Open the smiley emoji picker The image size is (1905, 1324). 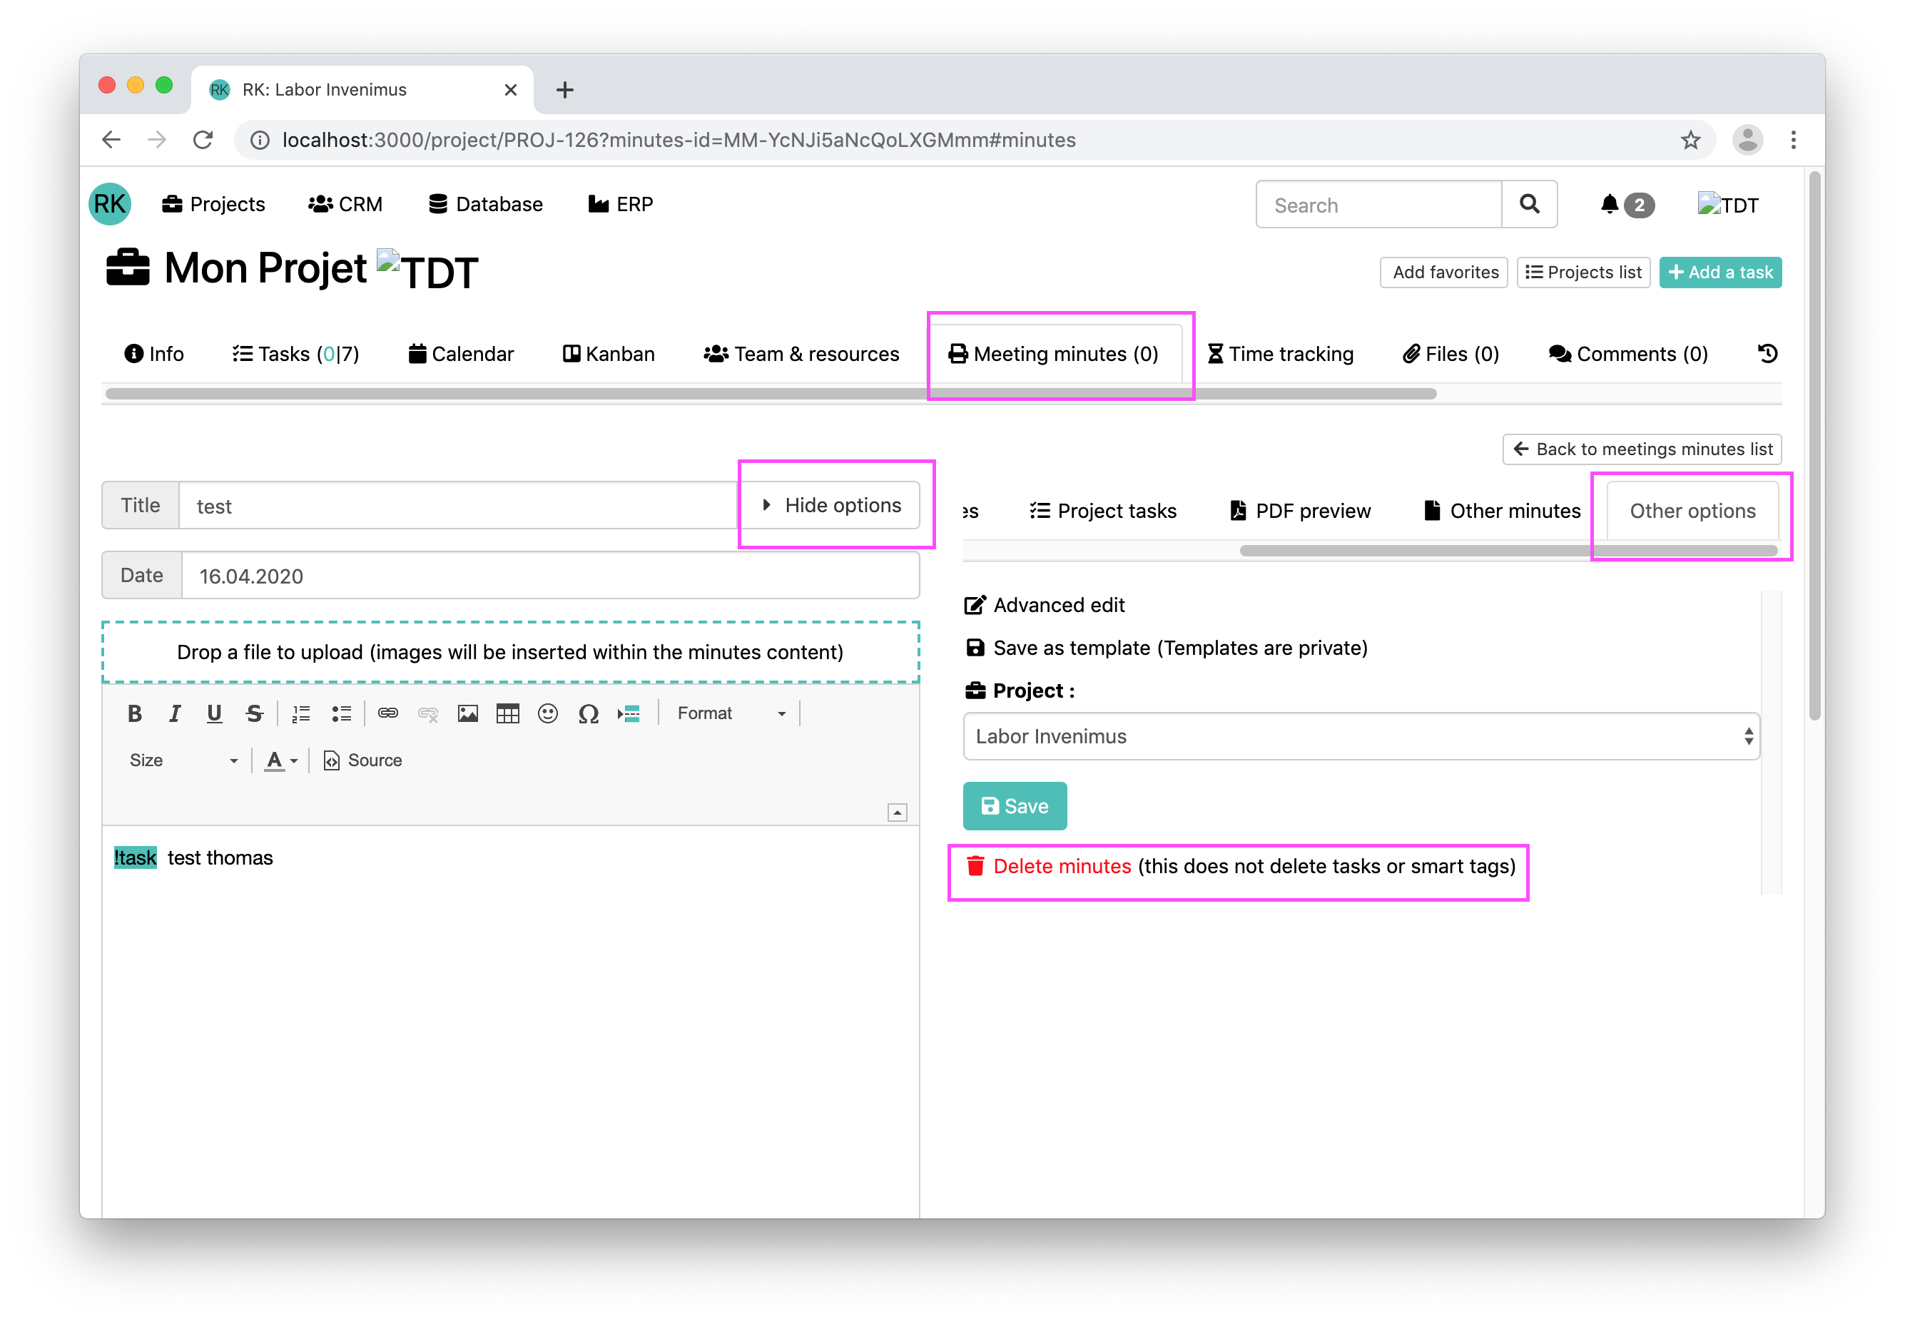548,713
